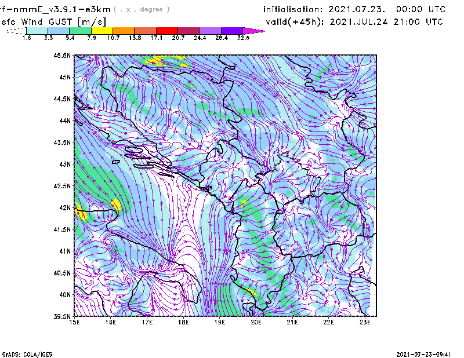
Task: Click the 'sfc Wind GUST [m/s]' title
Action: 53,22
